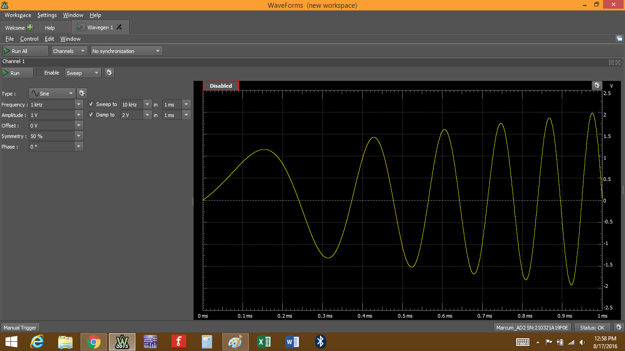Open the WaveForms 2015 taskbar icon

pos(122,341)
